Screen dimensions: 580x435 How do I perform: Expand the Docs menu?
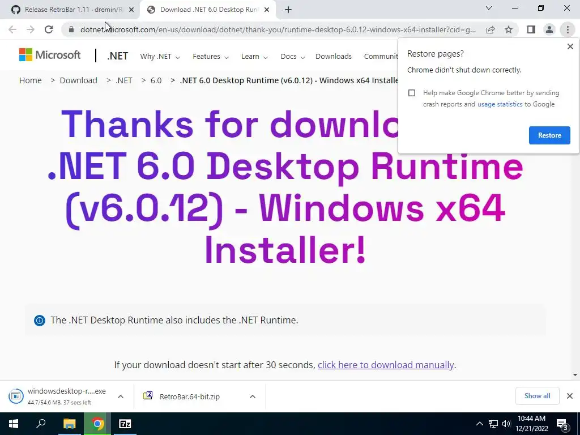tap(293, 57)
